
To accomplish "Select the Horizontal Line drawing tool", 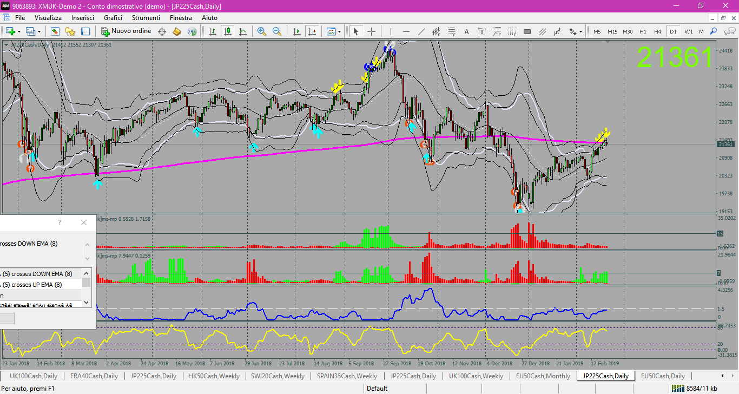I will tap(406, 31).
